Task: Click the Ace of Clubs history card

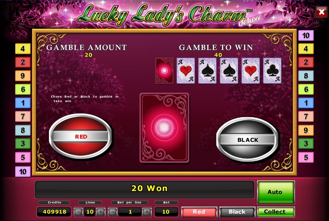Action: point(272,71)
